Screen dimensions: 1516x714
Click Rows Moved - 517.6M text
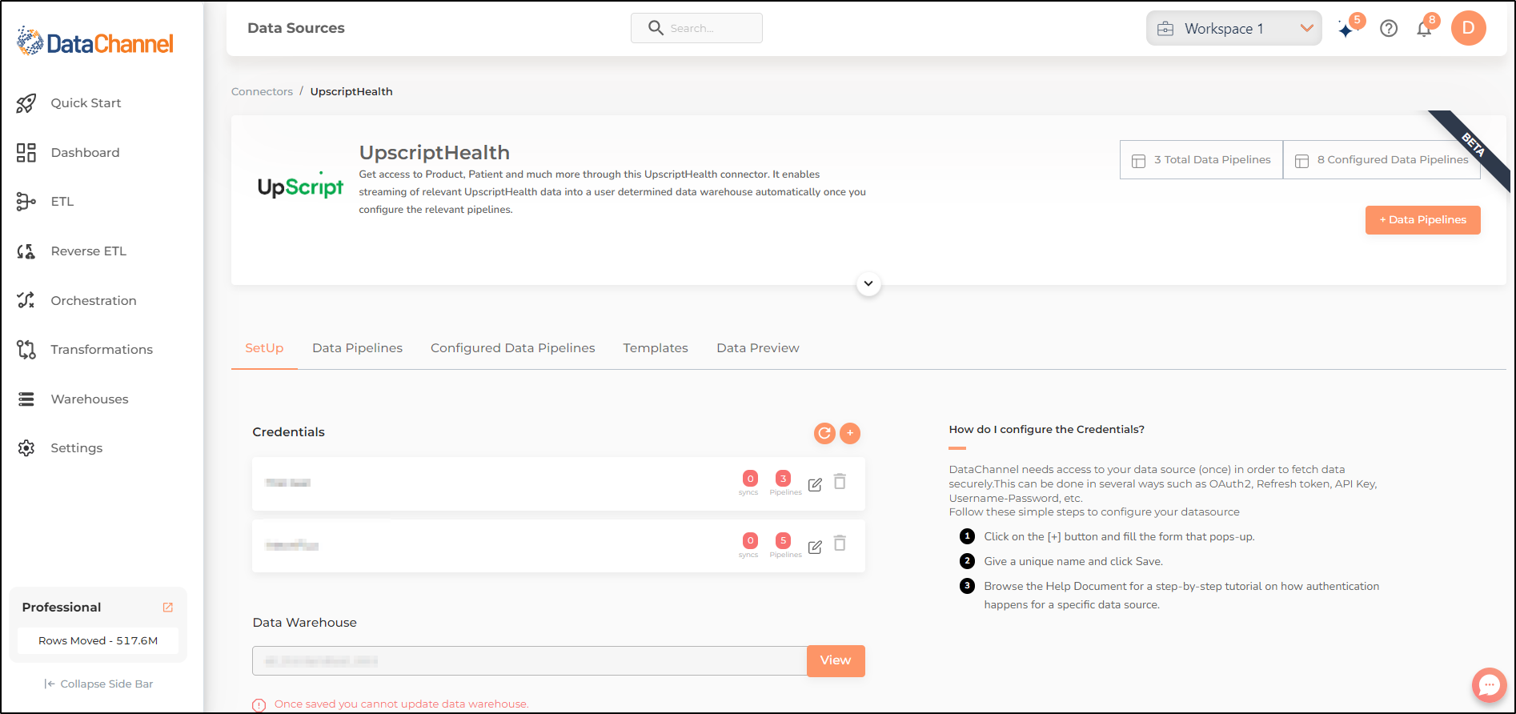pos(98,641)
